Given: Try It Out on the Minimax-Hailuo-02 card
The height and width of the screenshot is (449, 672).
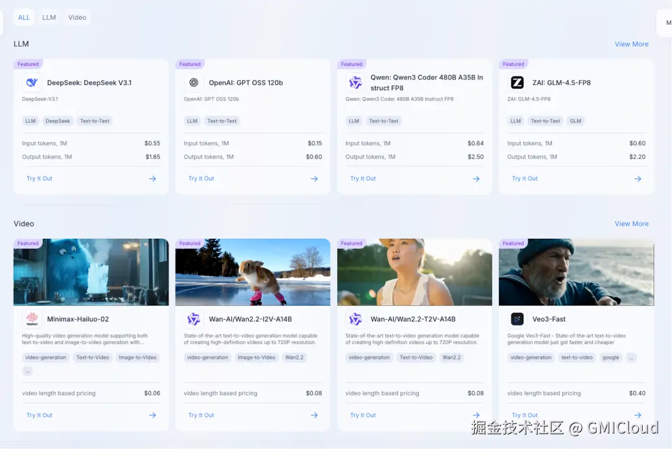Looking at the screenshot, I should pyautogui.click(x=39, y=415).
